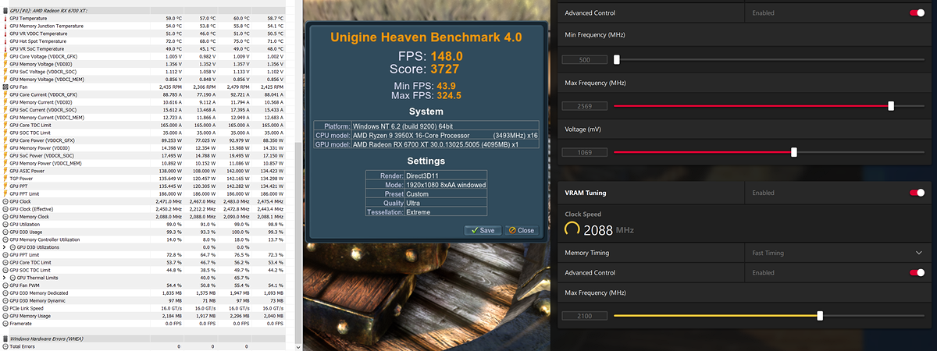Click the FPS 148.0 value in Heaven results
This screenshot has height=351, width=937.
coord(447,56)
